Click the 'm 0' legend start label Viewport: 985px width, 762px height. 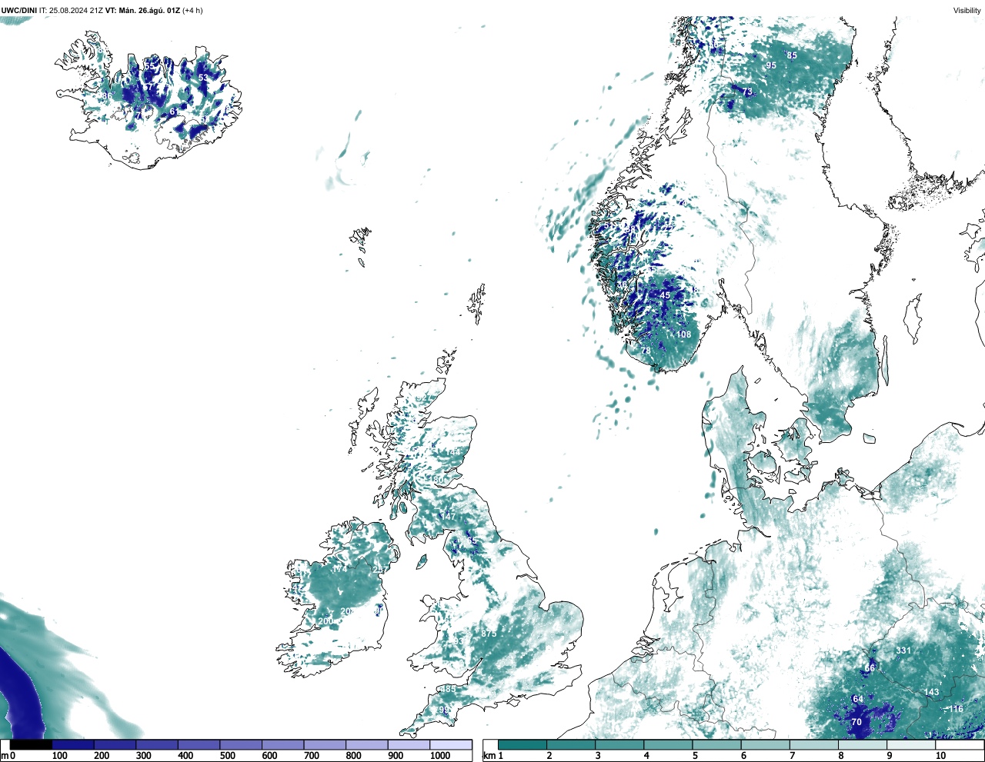click(8, 756)
